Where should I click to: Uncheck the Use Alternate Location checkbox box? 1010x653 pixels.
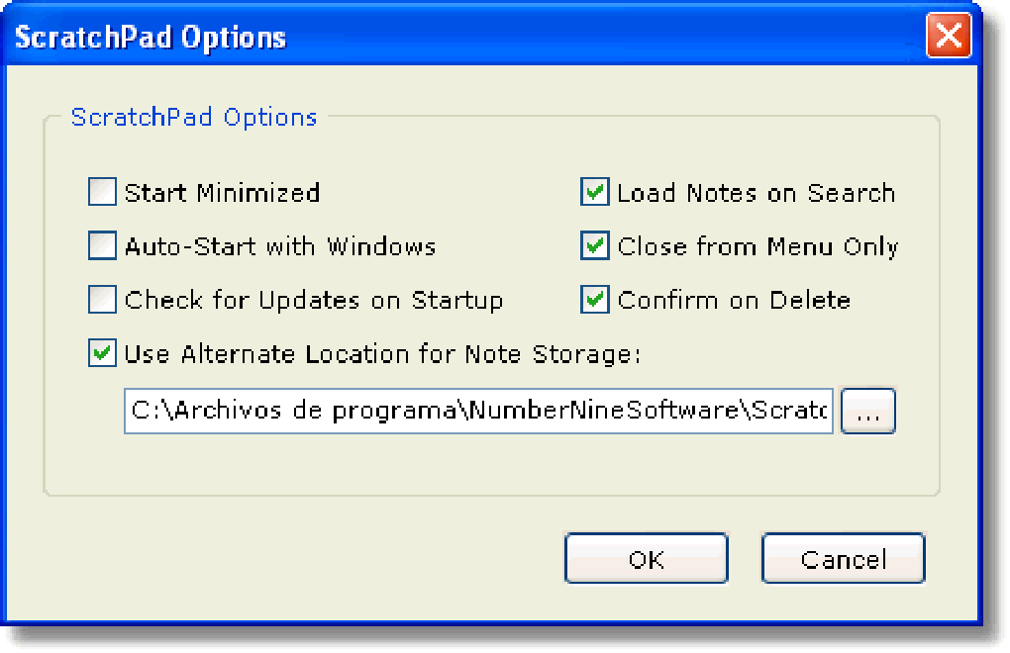click(102, 352)
